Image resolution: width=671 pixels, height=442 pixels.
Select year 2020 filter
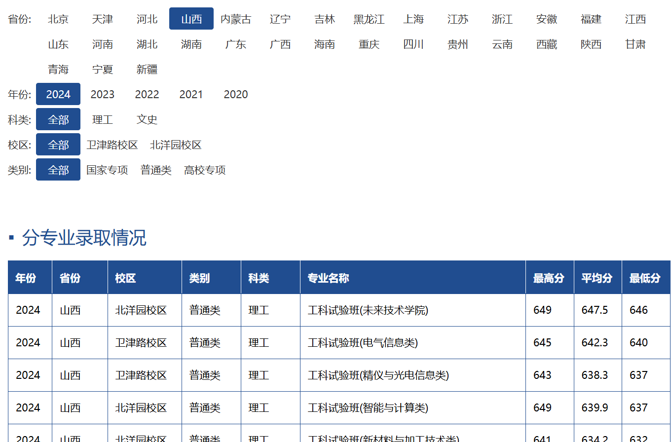[x=236, y=94]
